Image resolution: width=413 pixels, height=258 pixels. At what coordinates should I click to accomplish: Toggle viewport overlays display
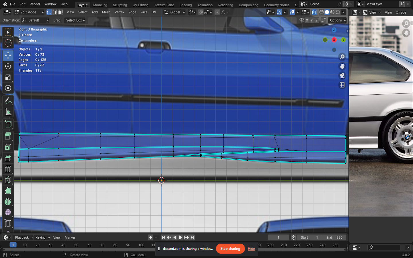click(x=292, y=12)
